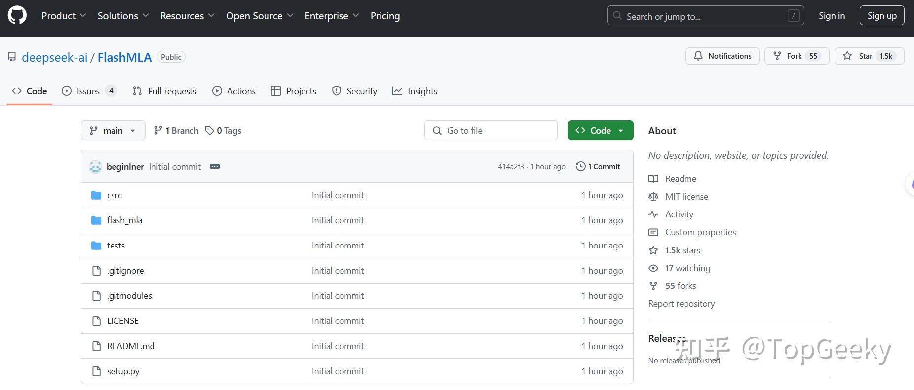The image size is (914, 390).
Task: Click the Sign up button
Action: tap(882, 16)
